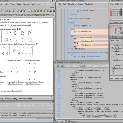Open the Views menu in the main editor window
This screenshot has height=123, width=123.
coord(13,4)
